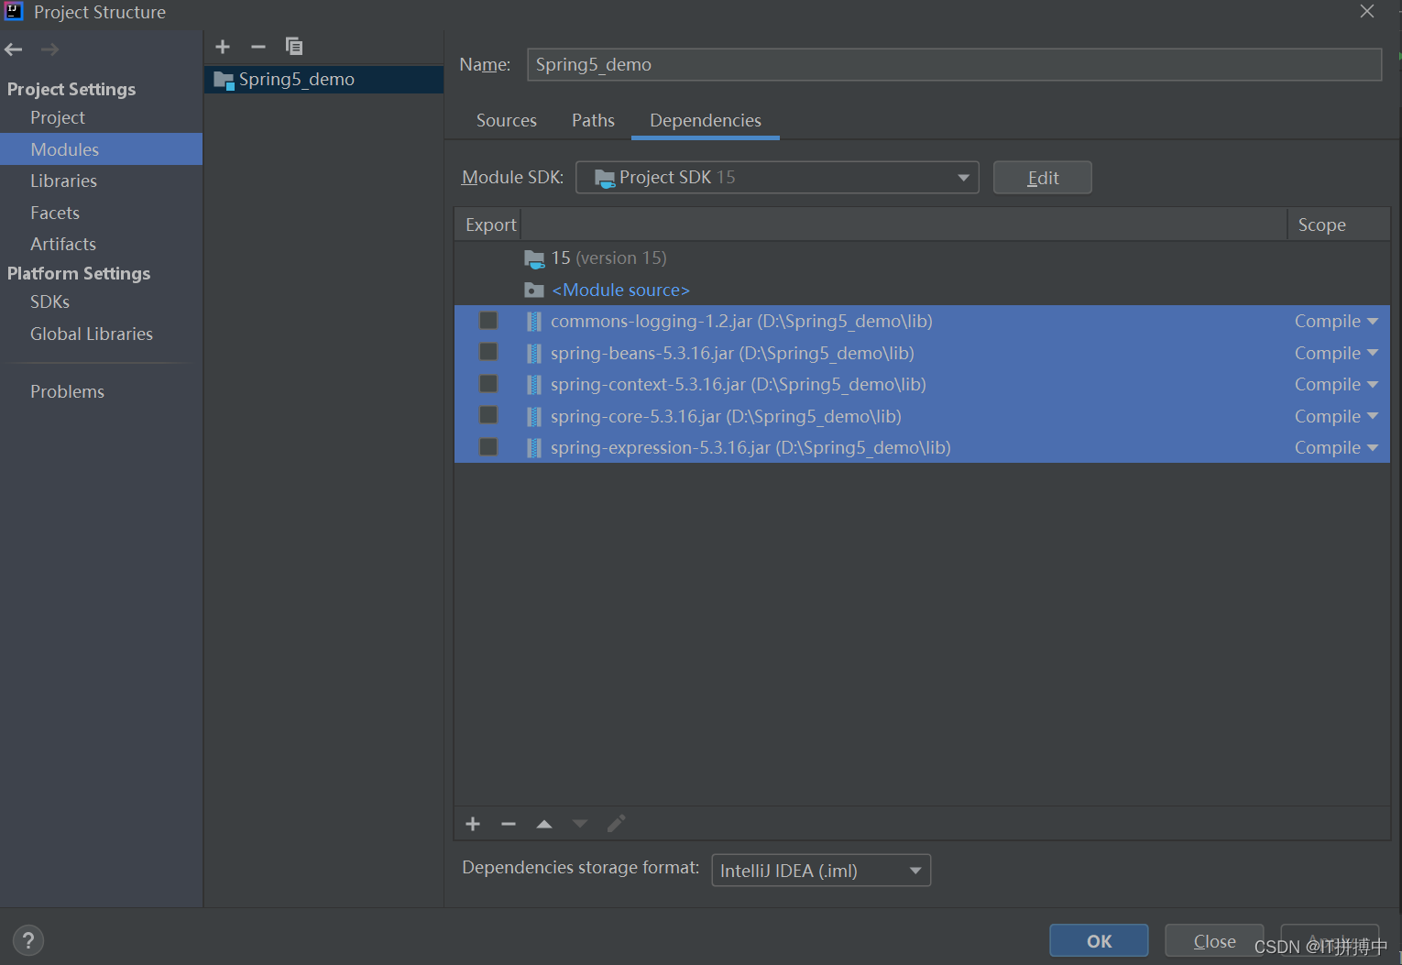Open Artifacts settings
Screen dimensions: 1402x965
coord(63,245)
